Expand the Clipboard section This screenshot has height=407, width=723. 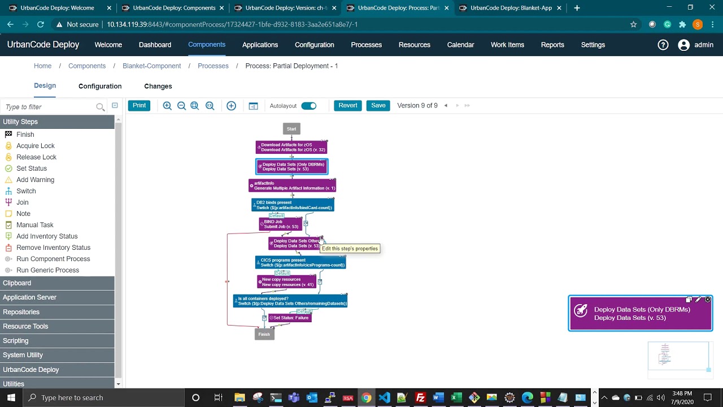57,283
